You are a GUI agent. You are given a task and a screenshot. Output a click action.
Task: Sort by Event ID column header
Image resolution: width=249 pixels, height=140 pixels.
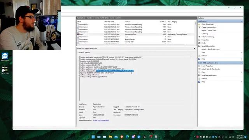tap(163, 22)
